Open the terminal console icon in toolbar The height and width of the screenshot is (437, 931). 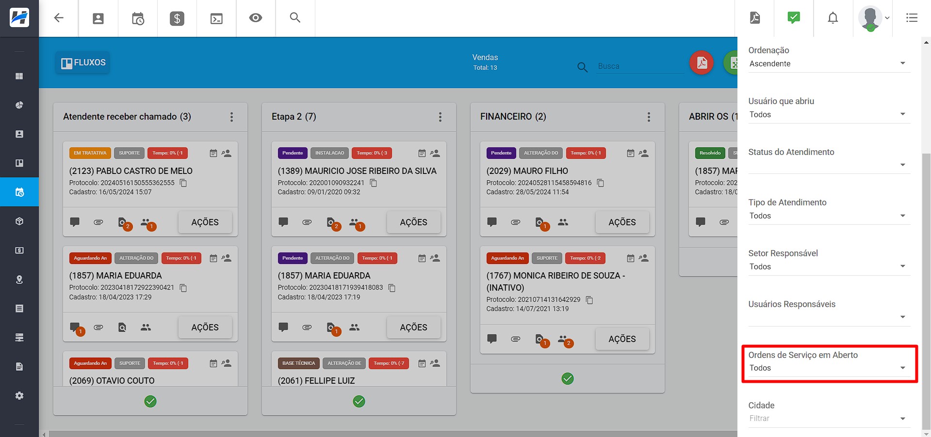[x=216, y=18]
